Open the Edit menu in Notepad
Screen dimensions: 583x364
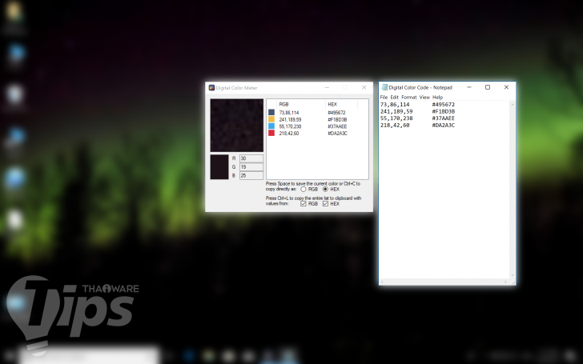tap(395, 98)
